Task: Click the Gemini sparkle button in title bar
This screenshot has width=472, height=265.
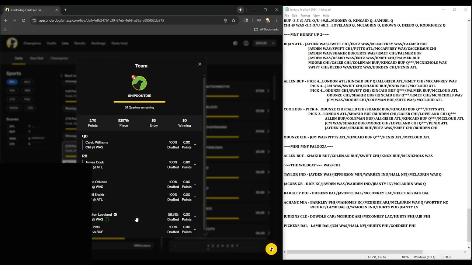Action: (240, 10)
